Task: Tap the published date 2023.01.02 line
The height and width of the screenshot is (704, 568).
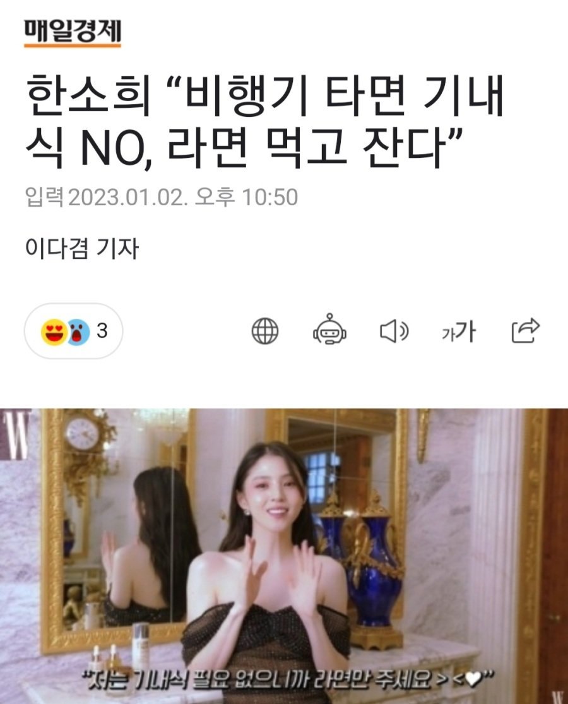Action: point(161,196)
